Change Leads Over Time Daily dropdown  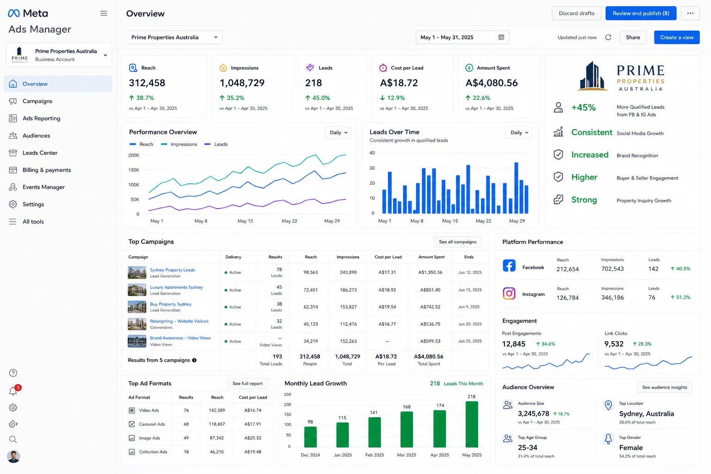(519, 133)
